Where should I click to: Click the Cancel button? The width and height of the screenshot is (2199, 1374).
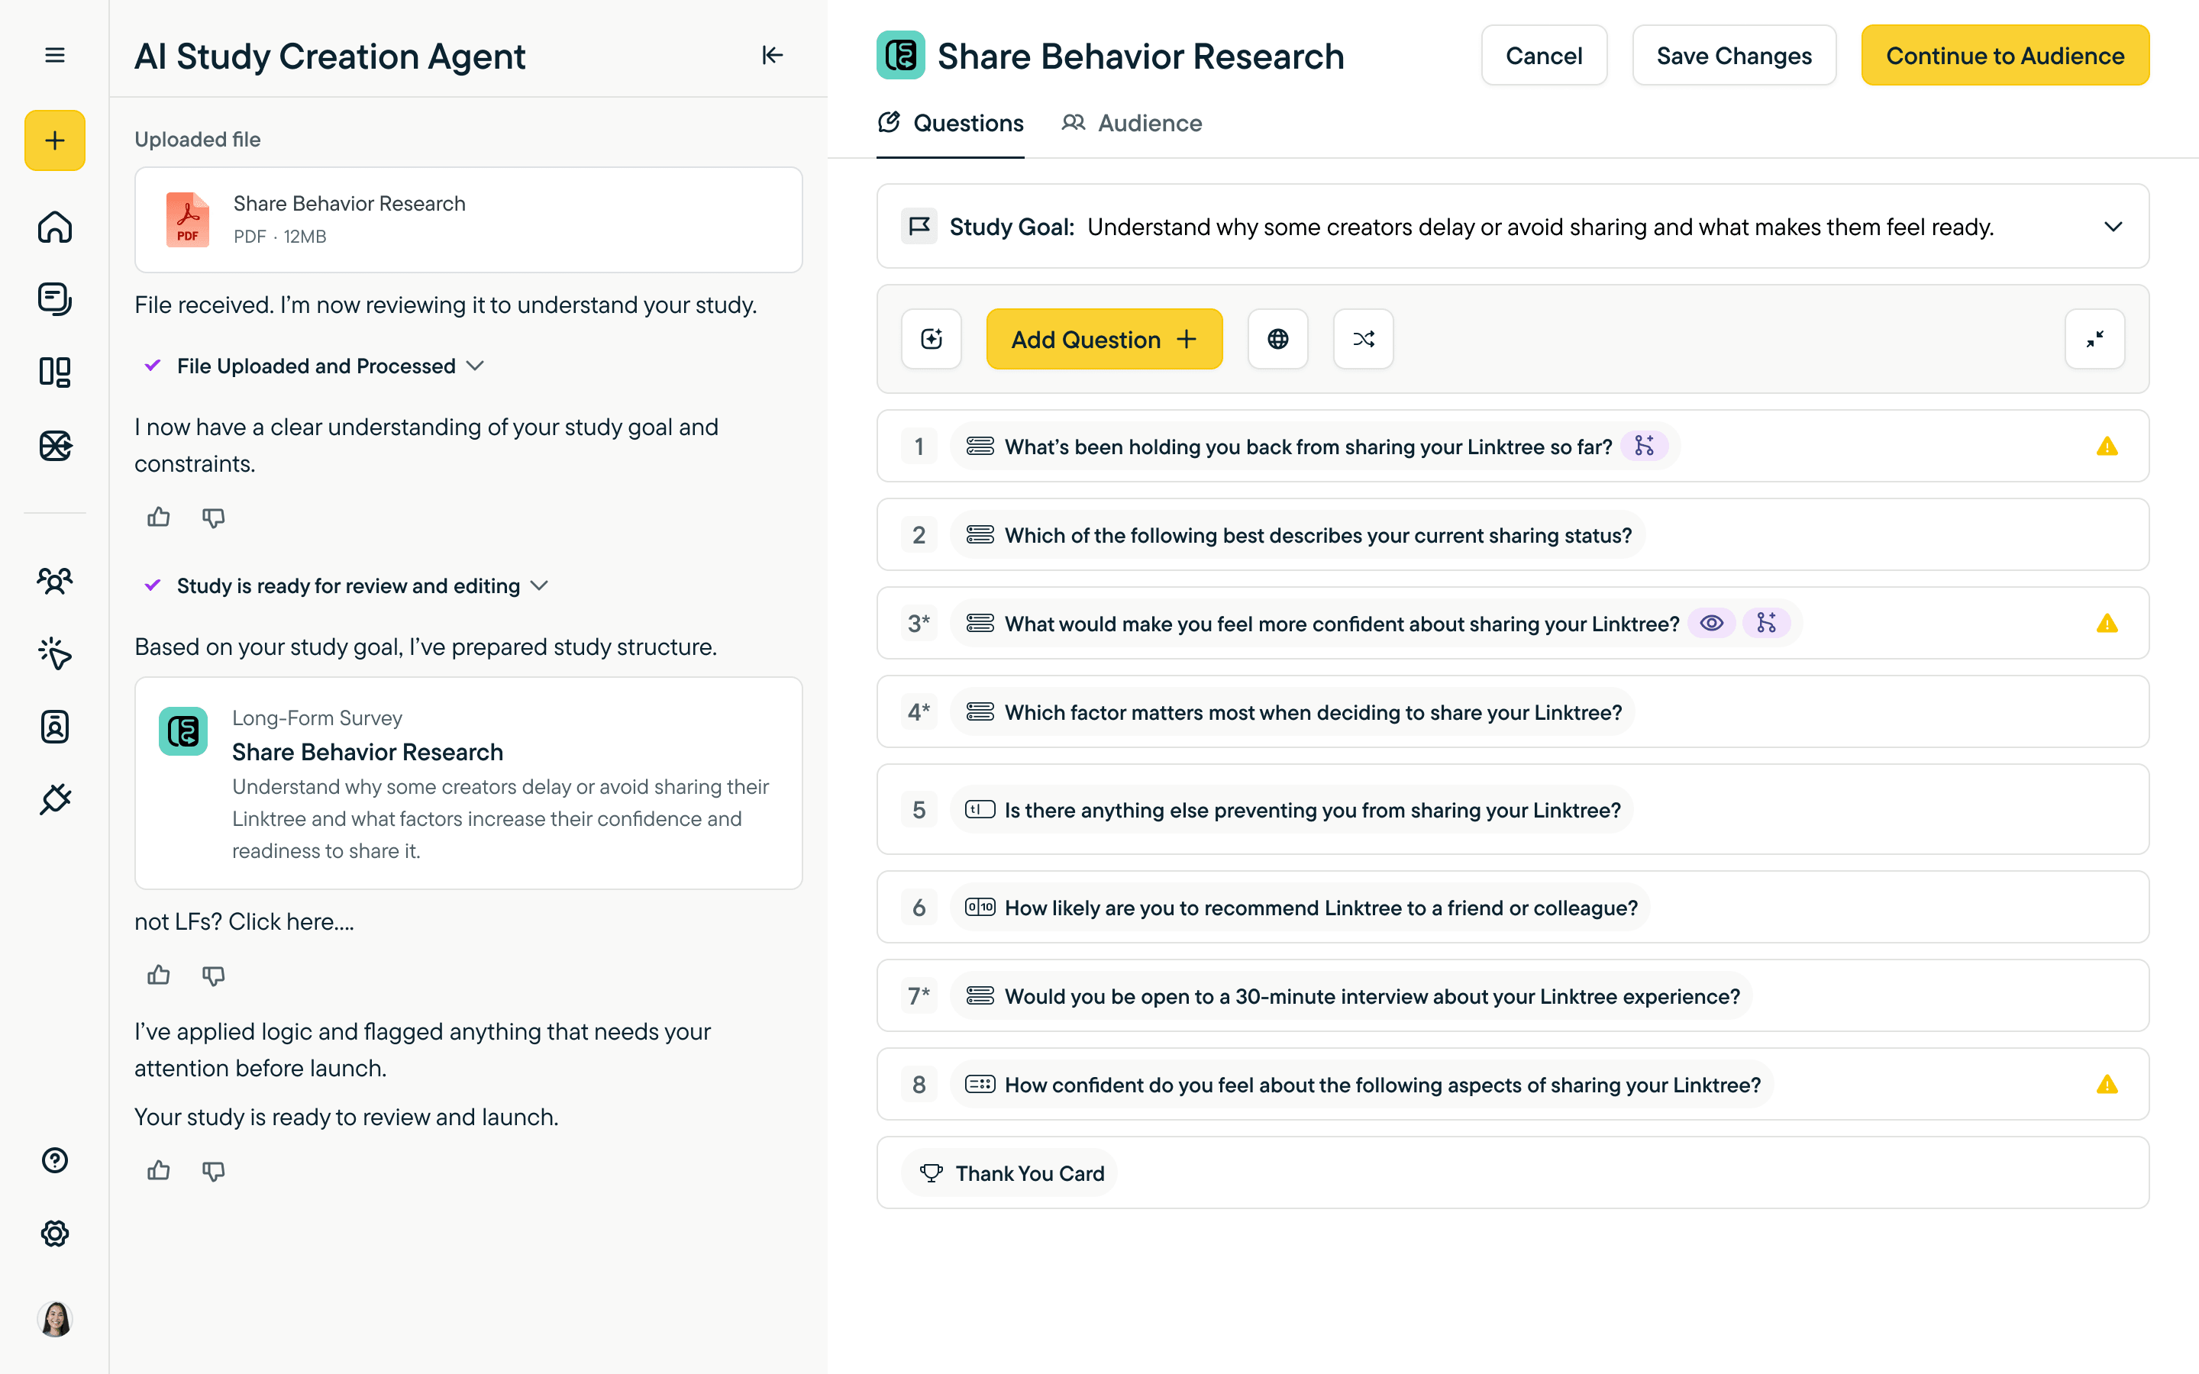click(1544, 56)
